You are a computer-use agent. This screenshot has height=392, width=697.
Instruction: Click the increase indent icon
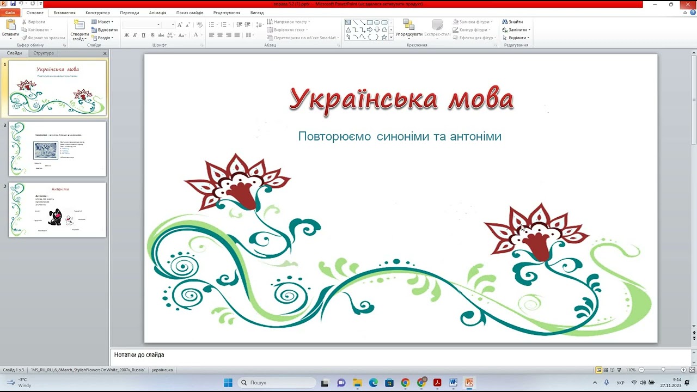tap(247, 24)
